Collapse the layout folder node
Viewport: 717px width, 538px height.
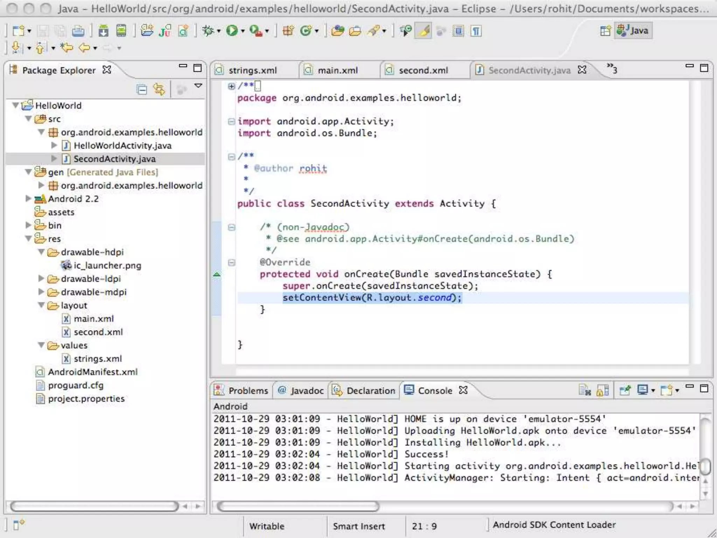41,305
